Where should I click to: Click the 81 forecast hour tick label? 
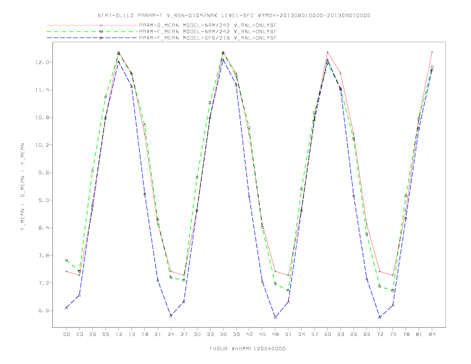tap(419, 334)
